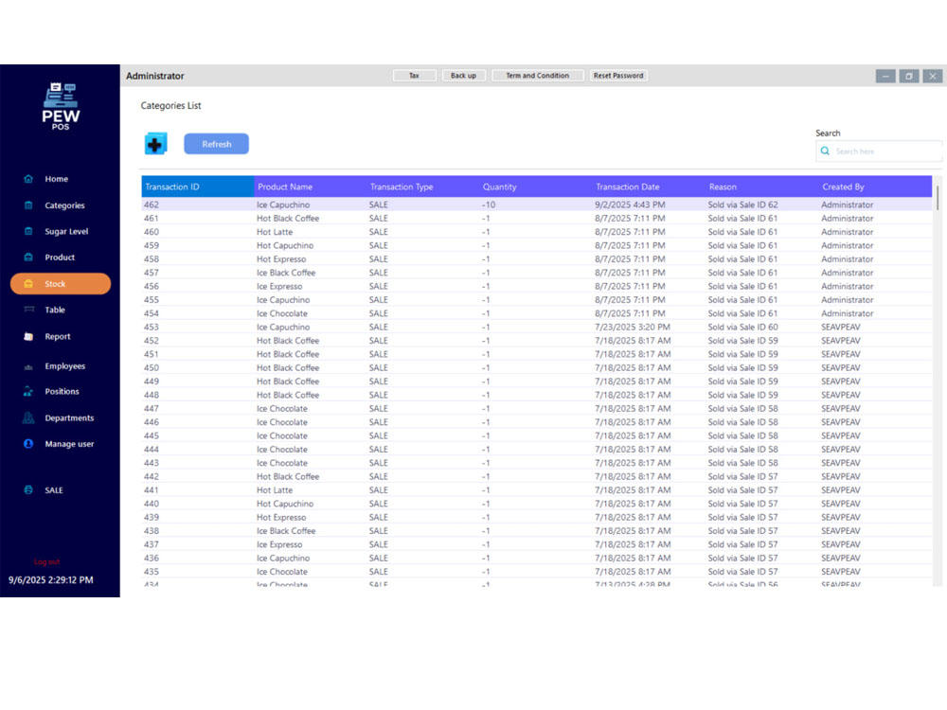The width and height of the screenshot is (947, 710).
Task: Restore the application window size
Action: pyautogui.click(x=909, y=76)
